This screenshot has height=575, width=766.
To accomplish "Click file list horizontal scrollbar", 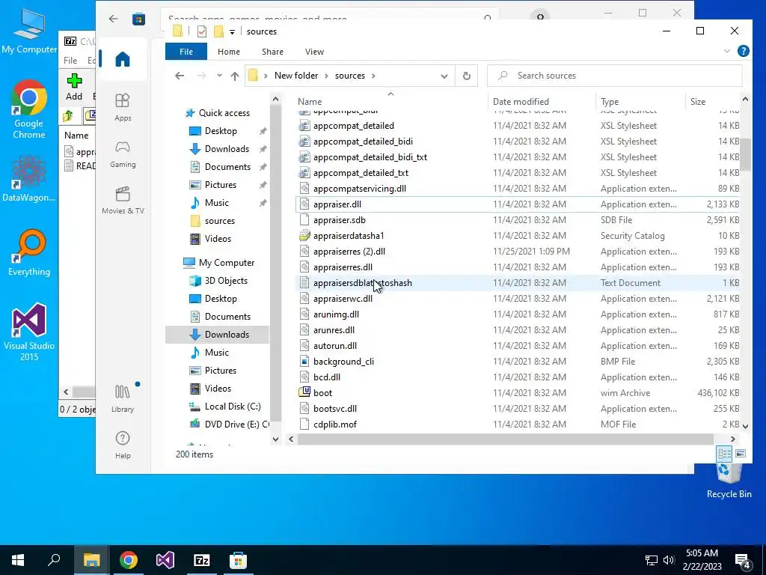I will point(506,439).
